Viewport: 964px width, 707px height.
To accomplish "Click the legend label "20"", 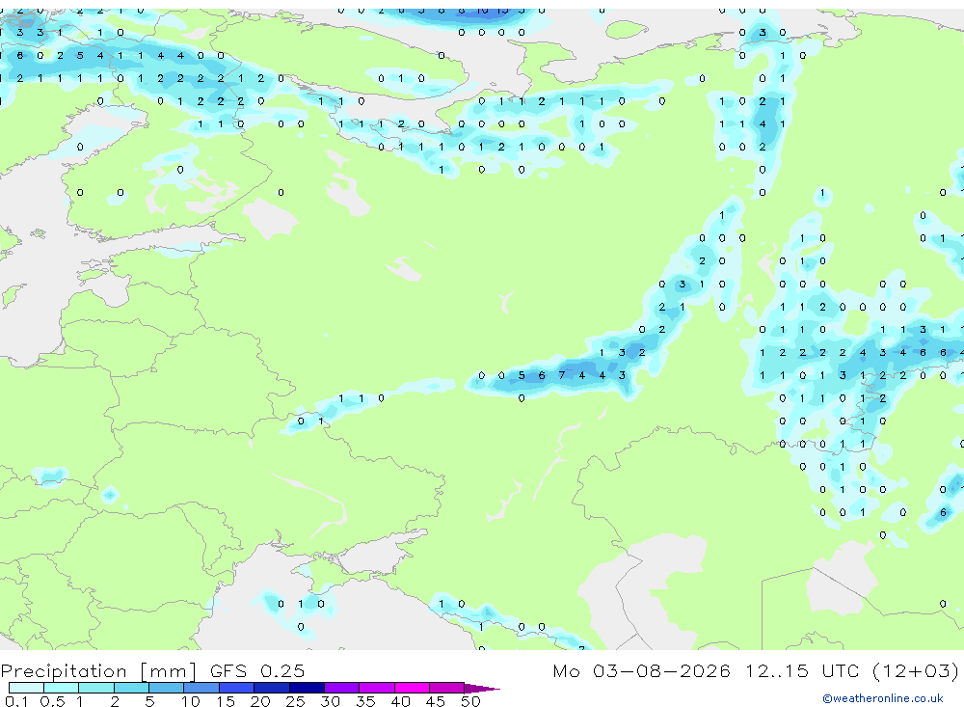I will pyautogui.click(x=260, y=701).
